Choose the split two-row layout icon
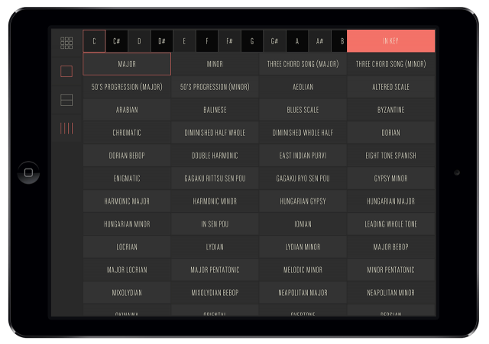The width and height of the screenshot is (489, 344). tap(66, 100)
